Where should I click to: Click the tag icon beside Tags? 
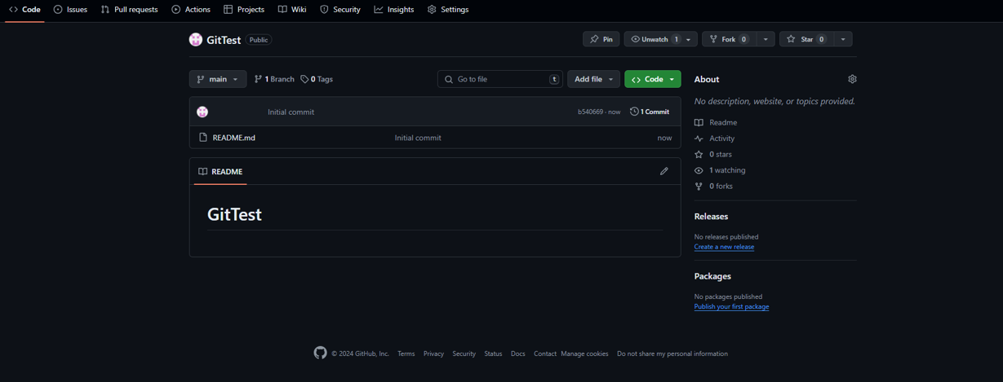pyautogui.click(x=304, y=79)
